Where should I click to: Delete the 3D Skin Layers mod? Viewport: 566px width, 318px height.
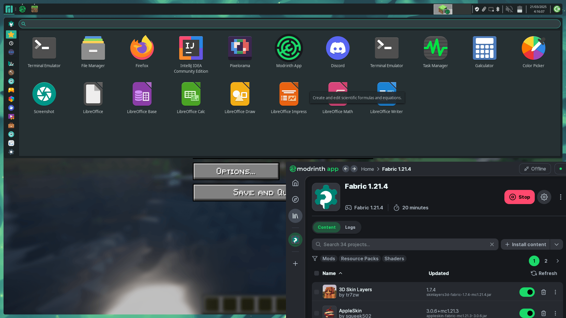click(543, 292)
